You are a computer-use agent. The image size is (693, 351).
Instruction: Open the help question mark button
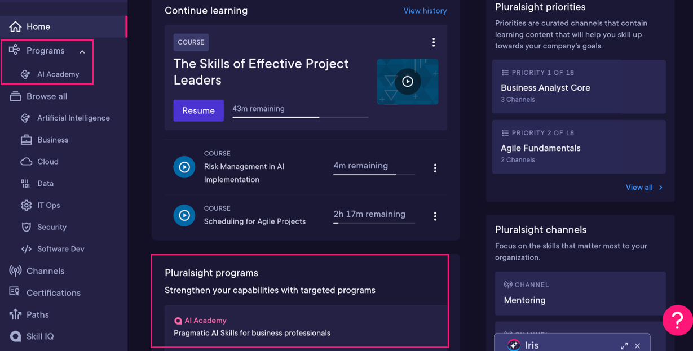[677, 320]
